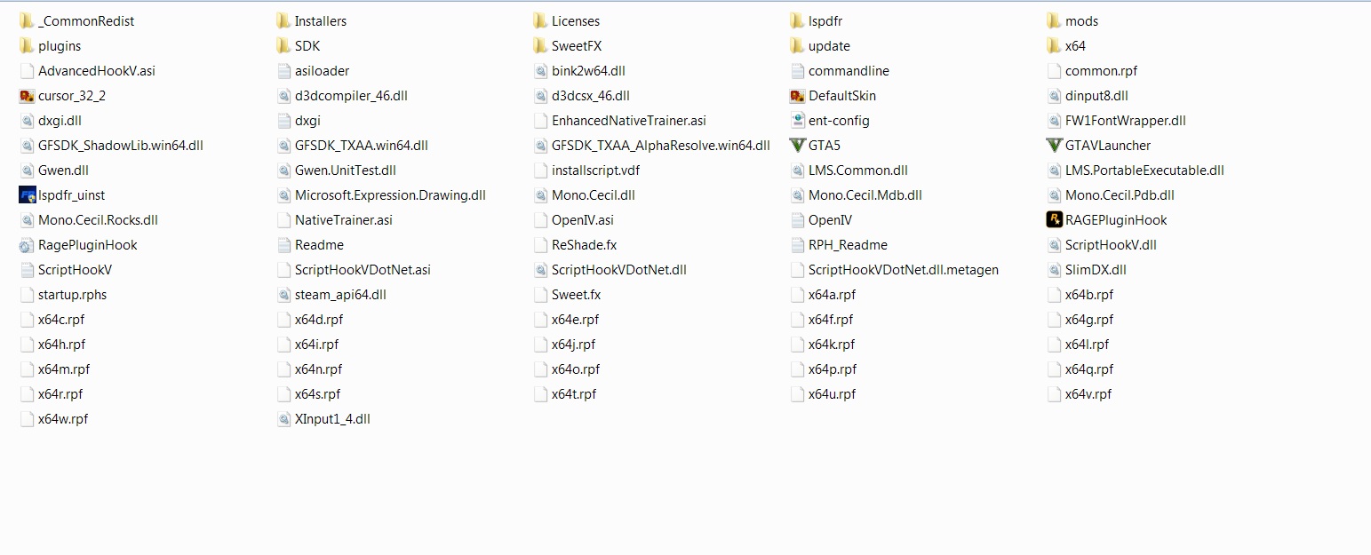The image size is (1371, 555).
Task: Click the XInput1_4.dll file icon
Action: tap(283, 418)
